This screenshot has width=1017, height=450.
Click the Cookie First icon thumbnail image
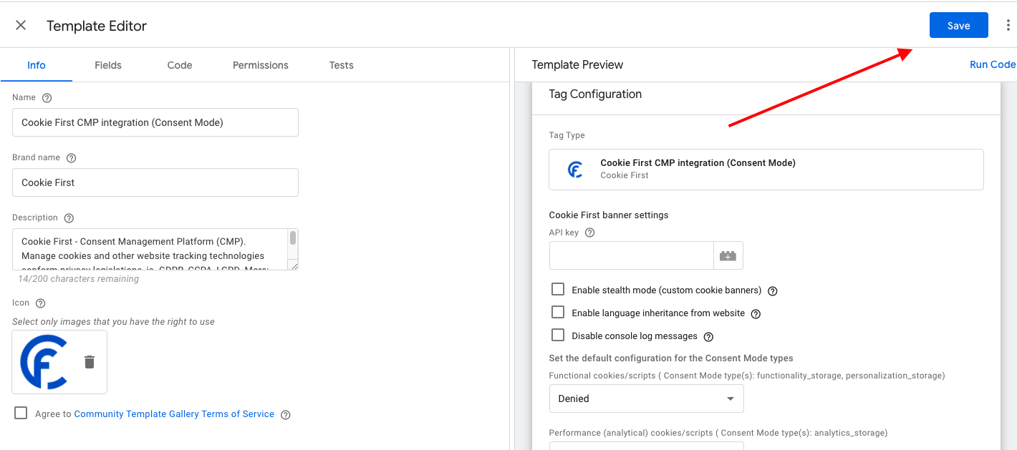coord(44,362)
